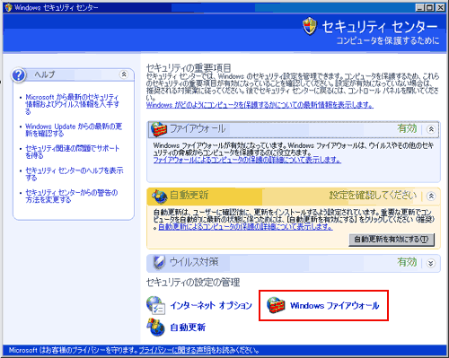
Task: Open link about how Windows protects computer
Action: coord(260,105)
